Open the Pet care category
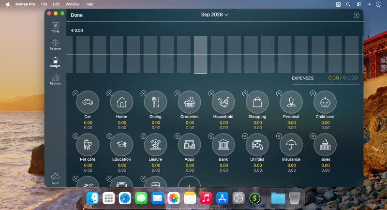 pos(88,145)
